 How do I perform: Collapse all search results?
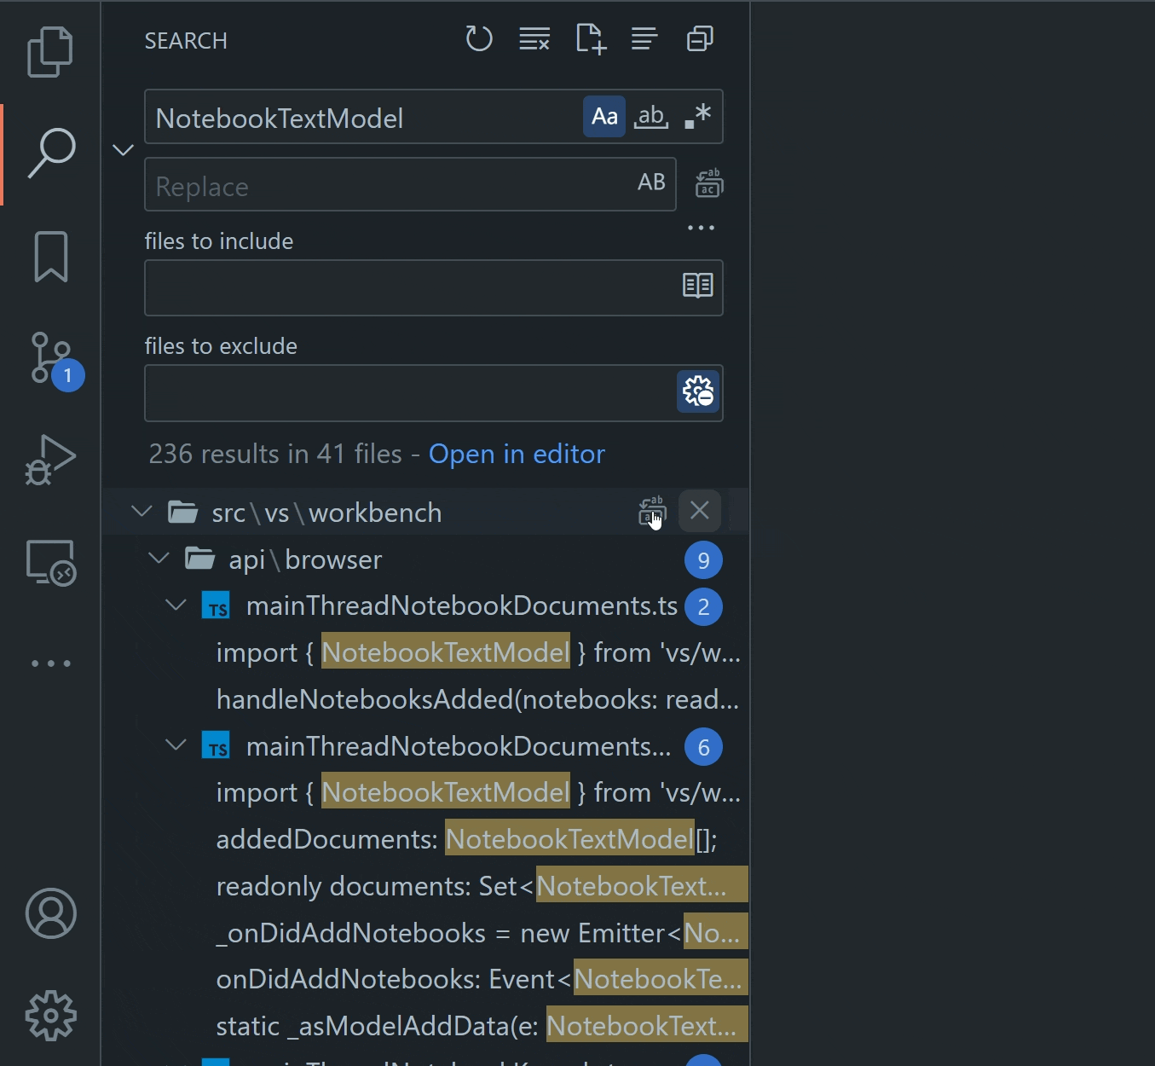tap(699, 38)
